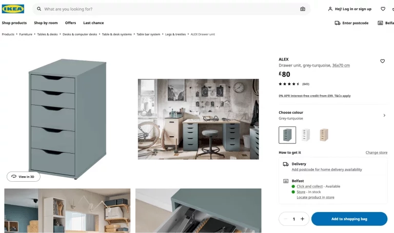The height and width of the screenshot is (233, 394).
Task: Open Click and collect link
Action: click(309, 186)
